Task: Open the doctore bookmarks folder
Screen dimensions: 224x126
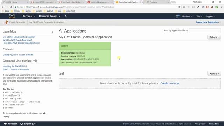Action: point(15,11)
